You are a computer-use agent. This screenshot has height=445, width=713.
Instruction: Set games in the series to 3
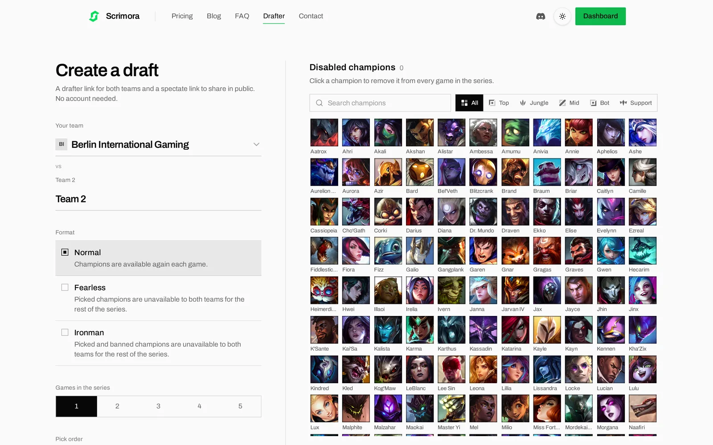click(158, 406)
